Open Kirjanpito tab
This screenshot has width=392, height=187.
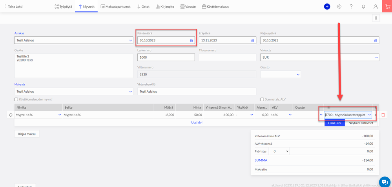point(165,7)
